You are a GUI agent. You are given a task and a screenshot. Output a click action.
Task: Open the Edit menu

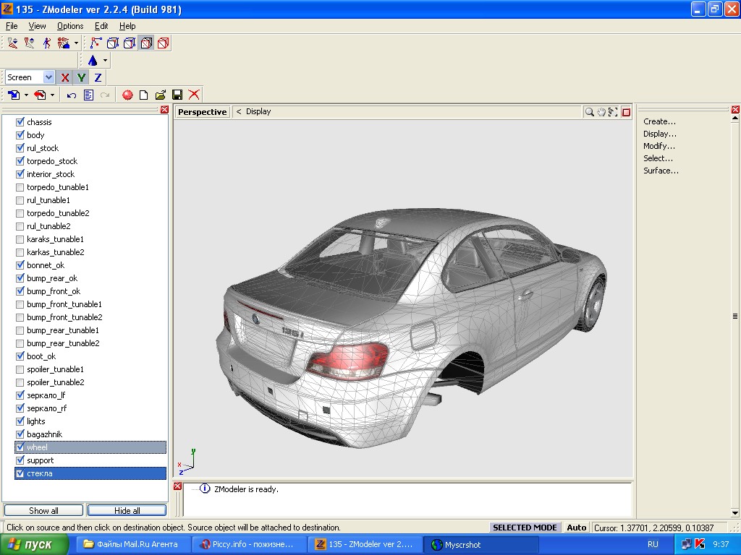[101, 26]
